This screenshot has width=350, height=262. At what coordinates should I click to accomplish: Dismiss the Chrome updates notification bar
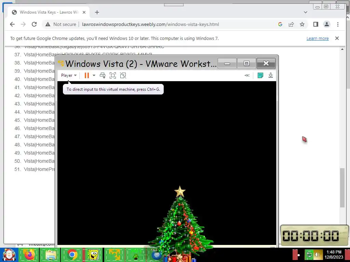(x=337, y=38)
